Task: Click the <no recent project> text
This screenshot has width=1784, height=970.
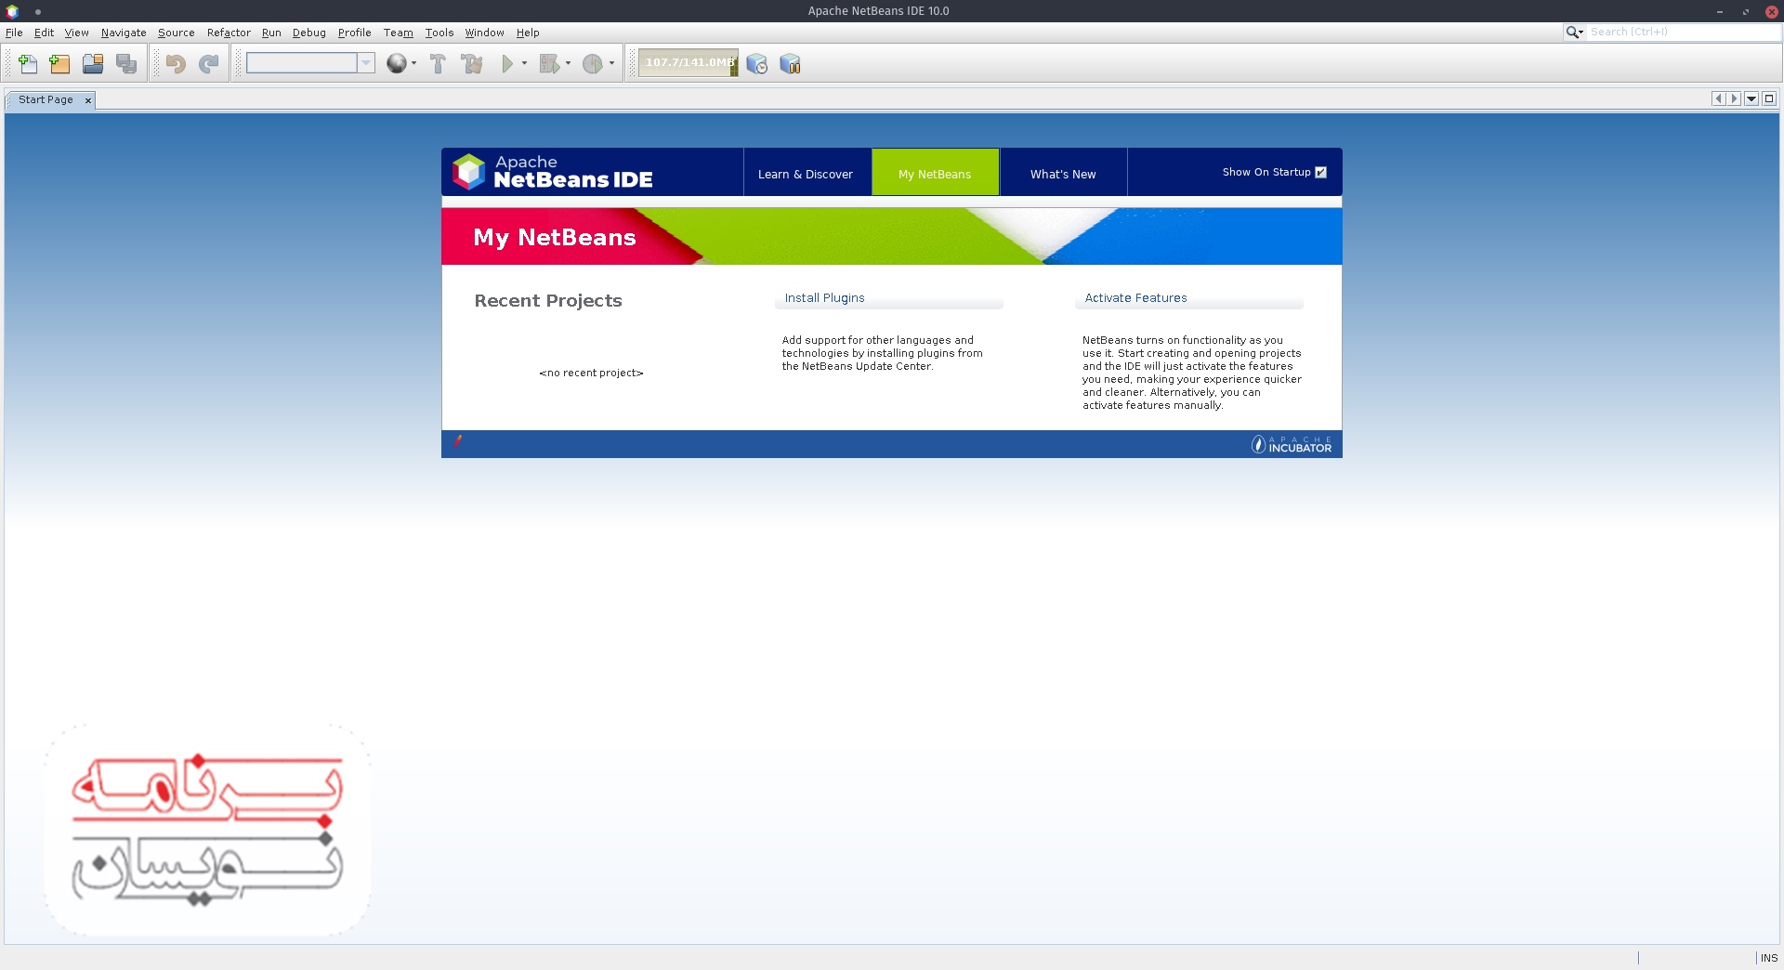Action: [591, 373]
